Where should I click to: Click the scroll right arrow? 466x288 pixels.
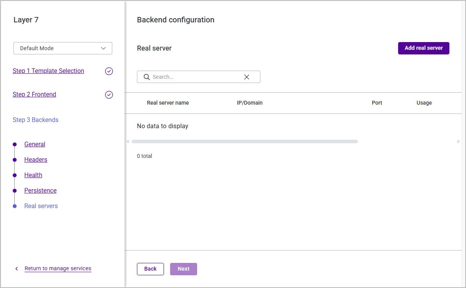click(459, 142)
